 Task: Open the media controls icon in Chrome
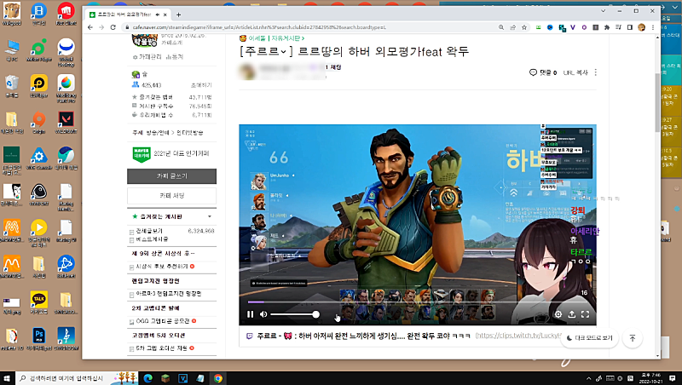pos(619,27)
